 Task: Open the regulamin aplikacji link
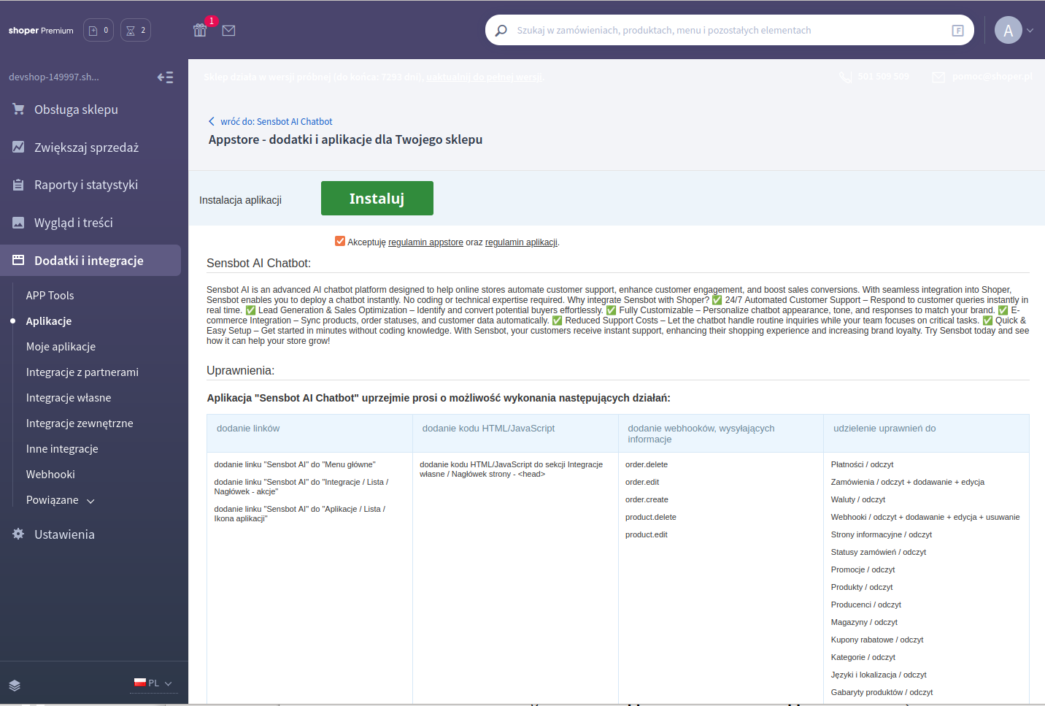tap(521, 242)
